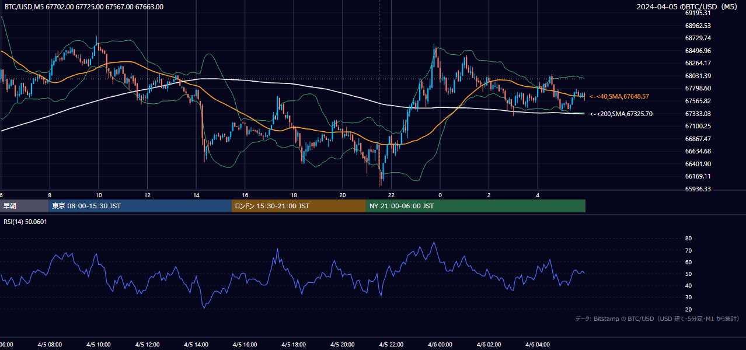The image size is (746, 350).
Task: Click price axis value 67565.82
Action: tap(698, 101)
